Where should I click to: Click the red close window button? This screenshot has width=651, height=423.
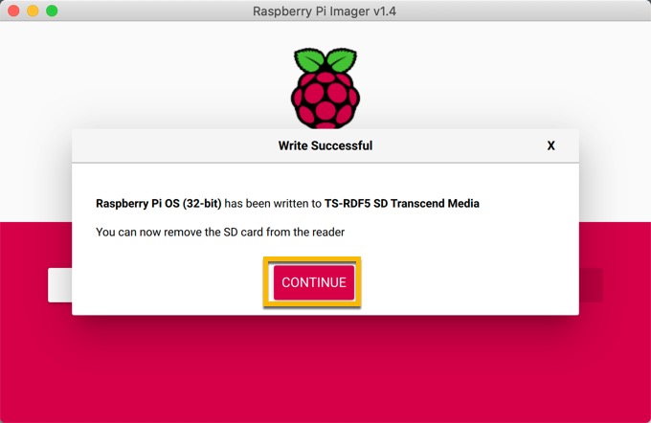[x=13, y=11]
